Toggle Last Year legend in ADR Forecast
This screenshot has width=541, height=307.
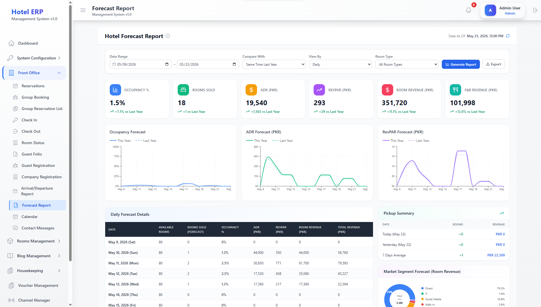point(283,141)
